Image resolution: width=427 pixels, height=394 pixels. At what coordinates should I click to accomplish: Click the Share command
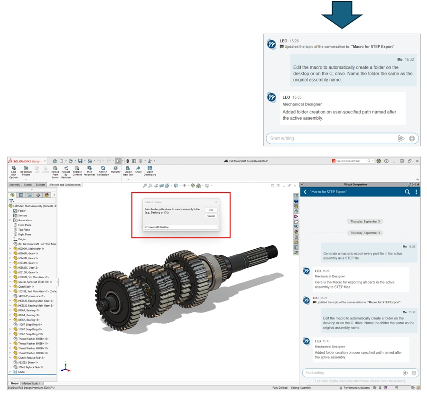139,169
